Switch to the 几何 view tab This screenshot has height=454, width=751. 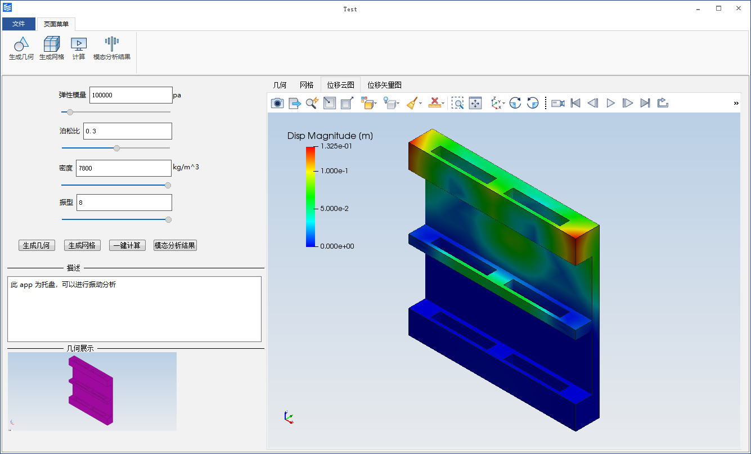tap(280, 85)
